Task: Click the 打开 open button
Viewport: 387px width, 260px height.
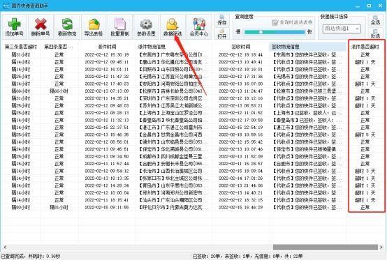Action: 222,33
